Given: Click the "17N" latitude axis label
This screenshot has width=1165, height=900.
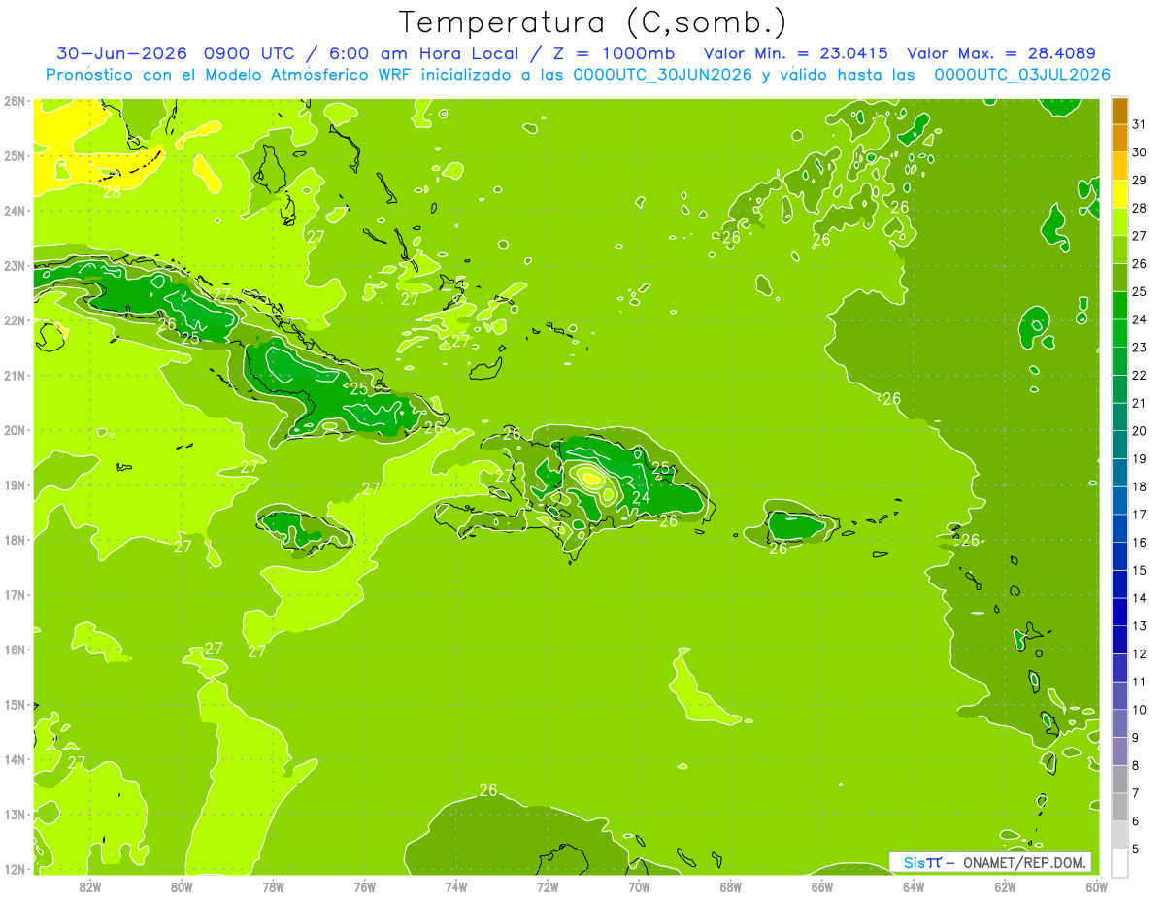Looking at the screenshot, I should coord(15,594).
